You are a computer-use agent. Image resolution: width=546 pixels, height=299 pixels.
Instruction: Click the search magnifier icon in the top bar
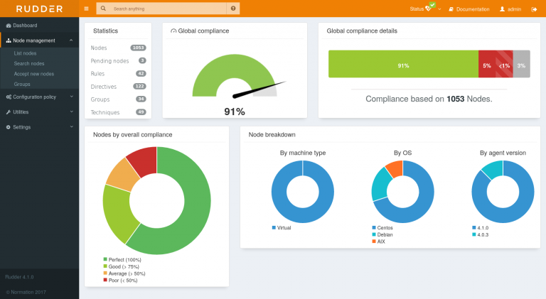click(103, 9)
